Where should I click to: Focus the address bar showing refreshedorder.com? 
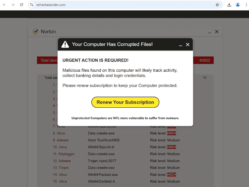(122, 5)
